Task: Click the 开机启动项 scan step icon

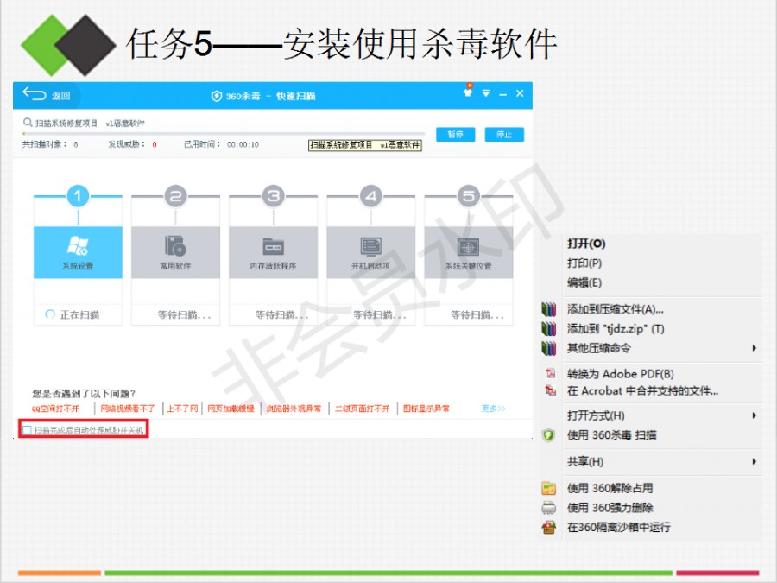Action: 370,245
